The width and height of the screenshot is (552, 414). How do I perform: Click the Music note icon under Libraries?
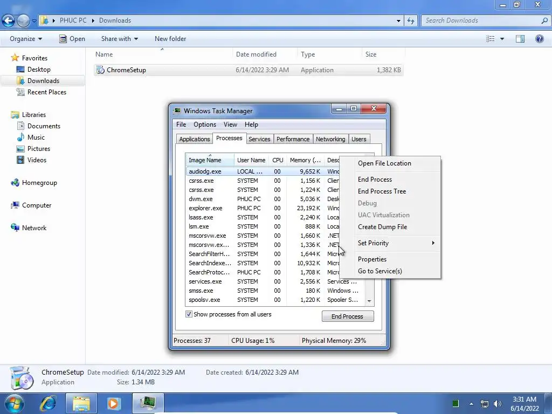[20, 137]
